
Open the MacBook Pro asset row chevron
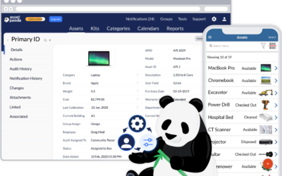pos(276,68)
